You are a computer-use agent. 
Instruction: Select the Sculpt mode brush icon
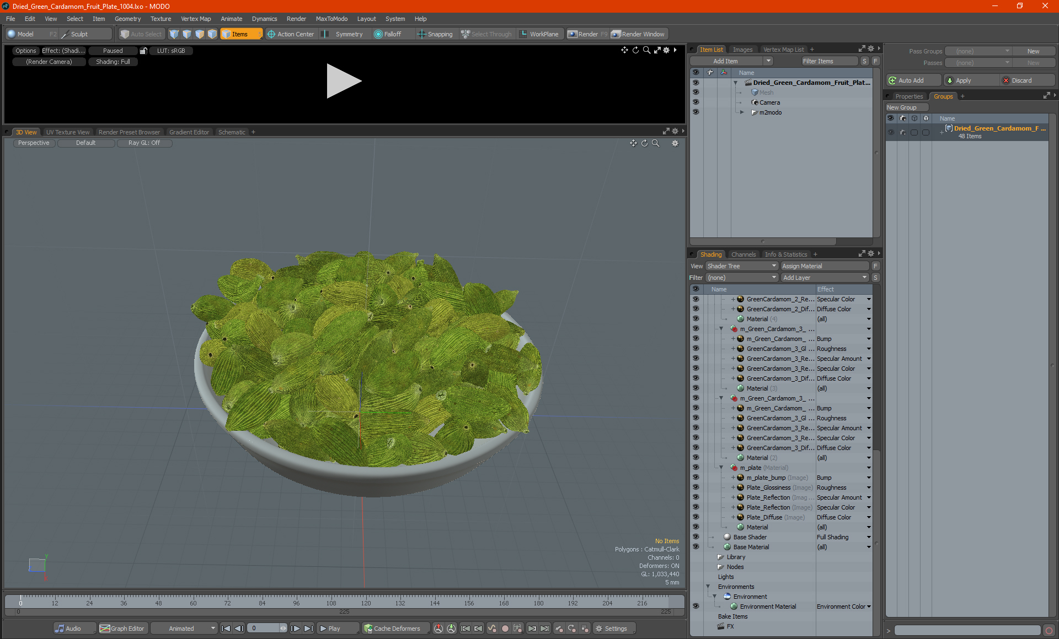pyautogui.click(x=65, y=34)
